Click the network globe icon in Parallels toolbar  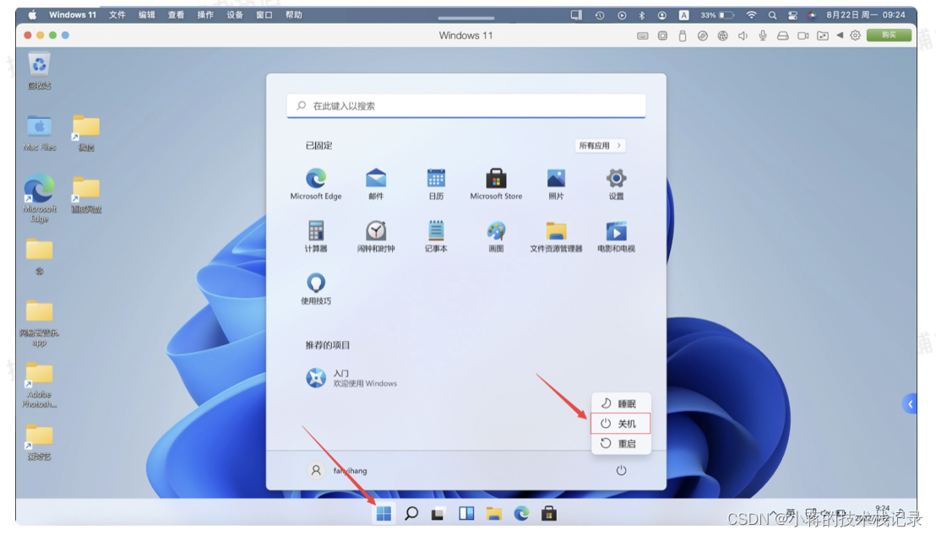pos(723,35)
